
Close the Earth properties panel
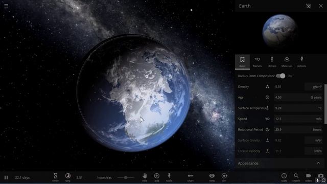tap(321, 6)
